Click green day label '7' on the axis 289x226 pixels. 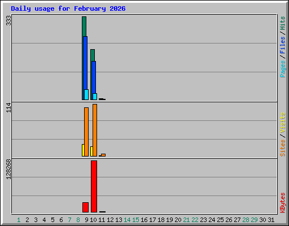[69, 220]
